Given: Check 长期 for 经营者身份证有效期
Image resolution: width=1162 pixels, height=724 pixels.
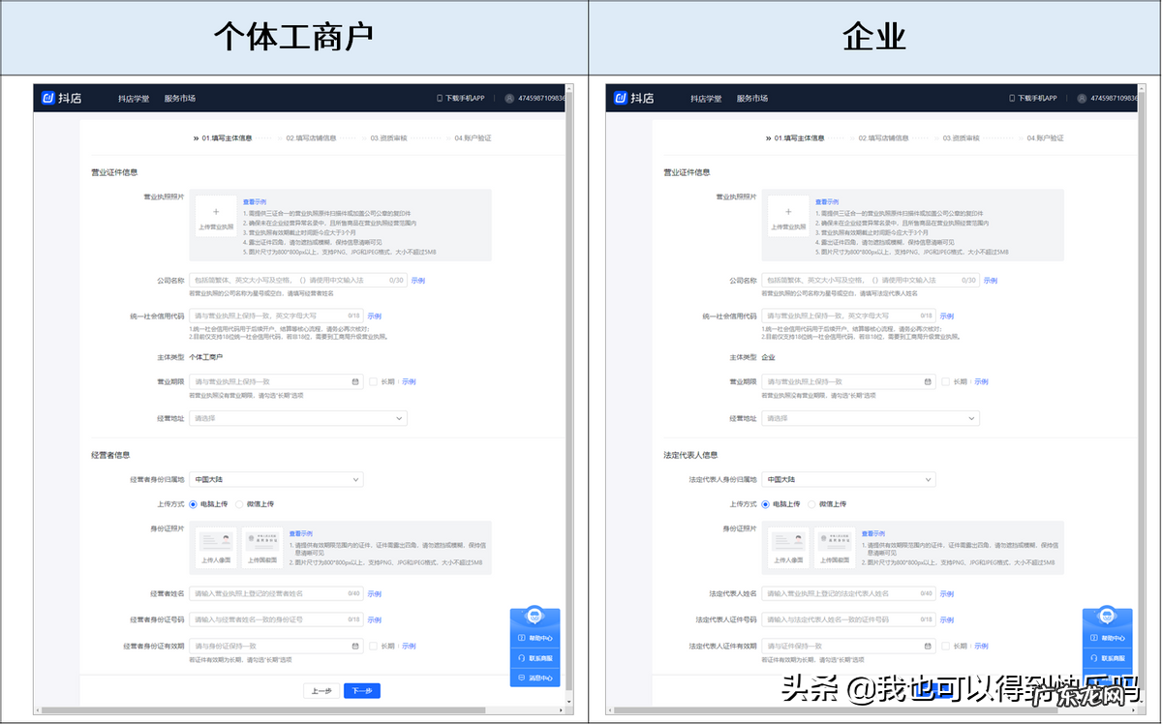Looking at the screenshot, I should (x=374, y=645).
